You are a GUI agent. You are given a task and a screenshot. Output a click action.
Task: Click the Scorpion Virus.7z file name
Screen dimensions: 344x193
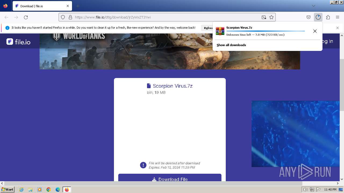(x=173, y=86)
